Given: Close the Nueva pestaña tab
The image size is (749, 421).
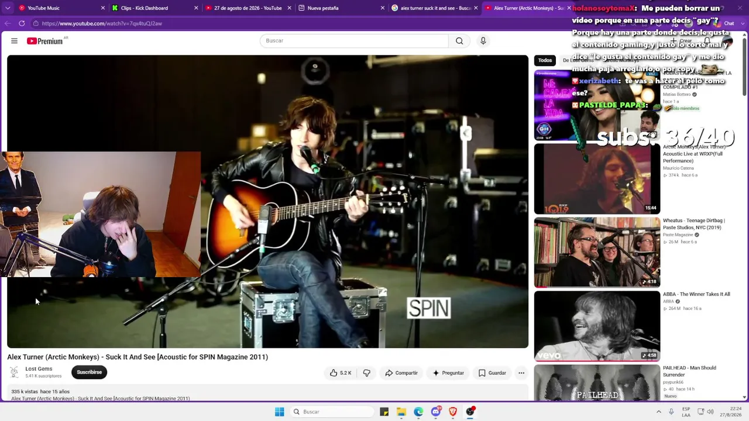Looking at the screenshot, I should (x=383, y=8).
